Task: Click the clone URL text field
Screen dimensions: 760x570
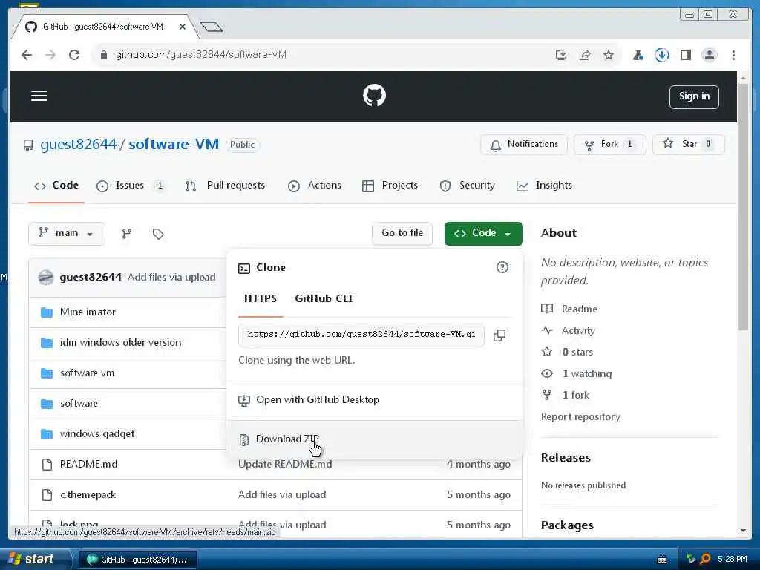Action: 361,335
